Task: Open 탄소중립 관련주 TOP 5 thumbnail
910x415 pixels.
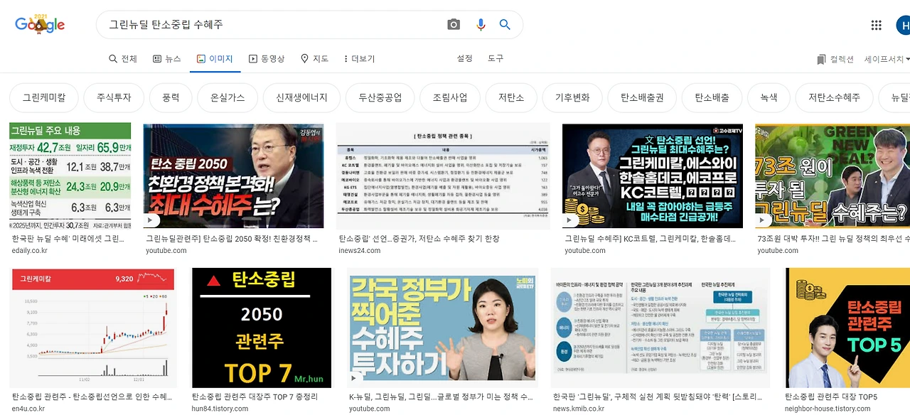Action: (847, 328)
